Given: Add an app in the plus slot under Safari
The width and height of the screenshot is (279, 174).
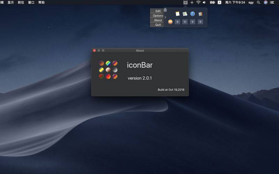Looking at the screenshot, I should click(x=193, y=22).
